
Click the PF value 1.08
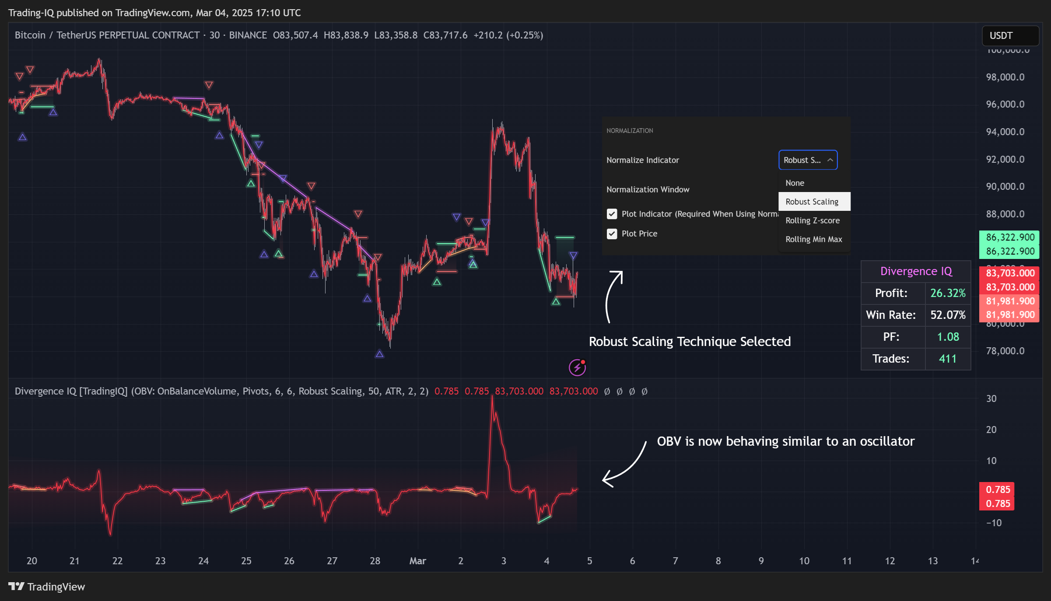pyautogui.click(x=948, y=337)
